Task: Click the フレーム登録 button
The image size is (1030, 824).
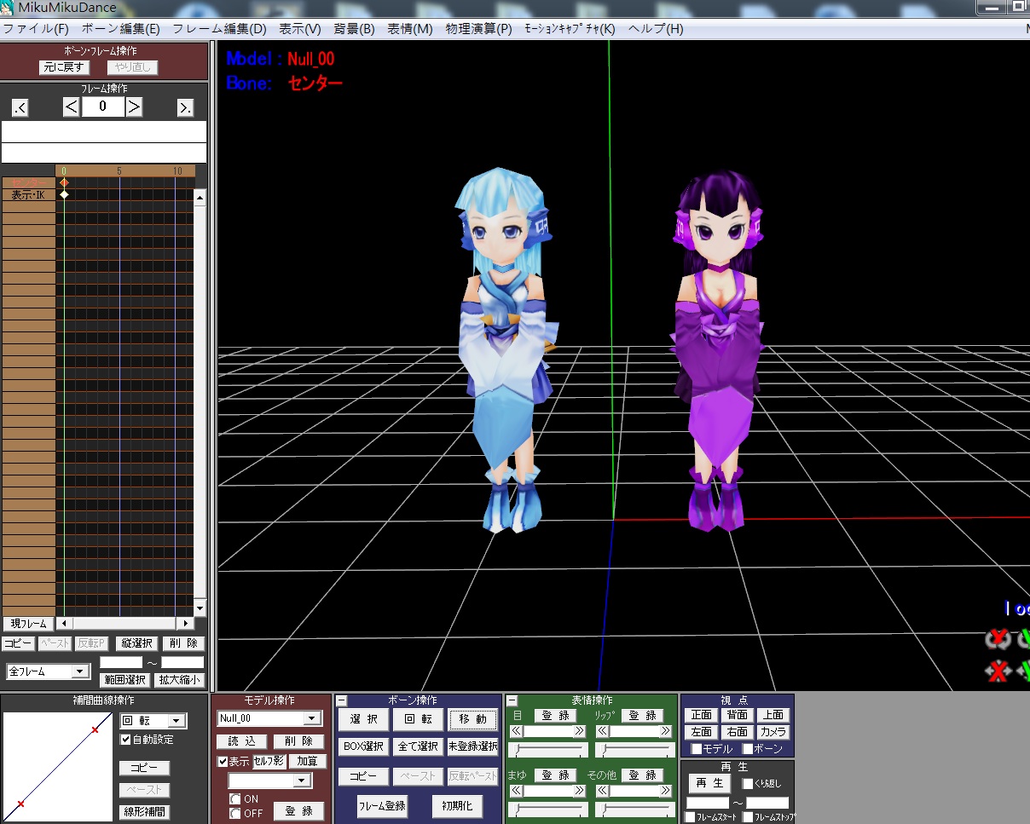Action: pyautogui.click(x=382, y=805)
